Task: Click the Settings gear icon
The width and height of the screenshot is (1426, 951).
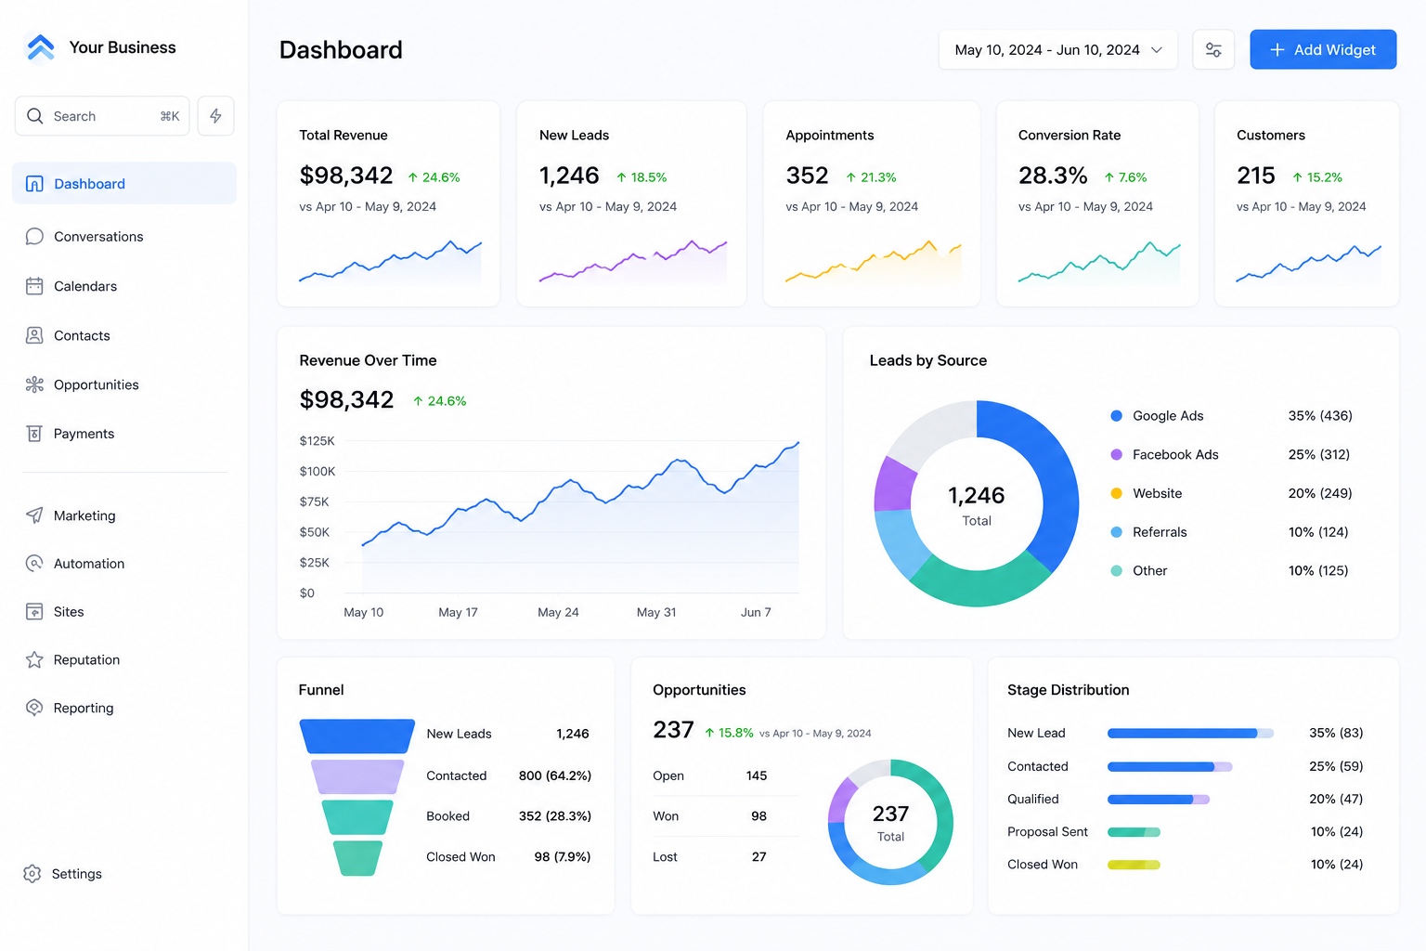Action: point(32,874)
